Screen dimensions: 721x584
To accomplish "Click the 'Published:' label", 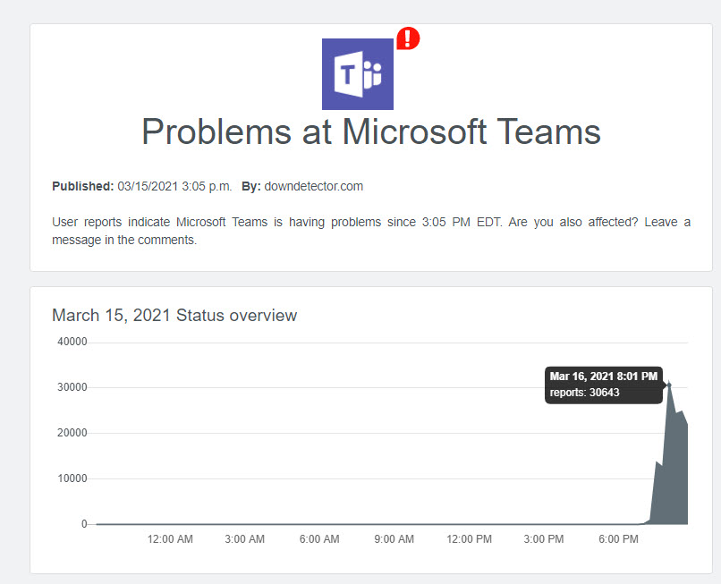I will pyautogui.click(x=83, y=186).
